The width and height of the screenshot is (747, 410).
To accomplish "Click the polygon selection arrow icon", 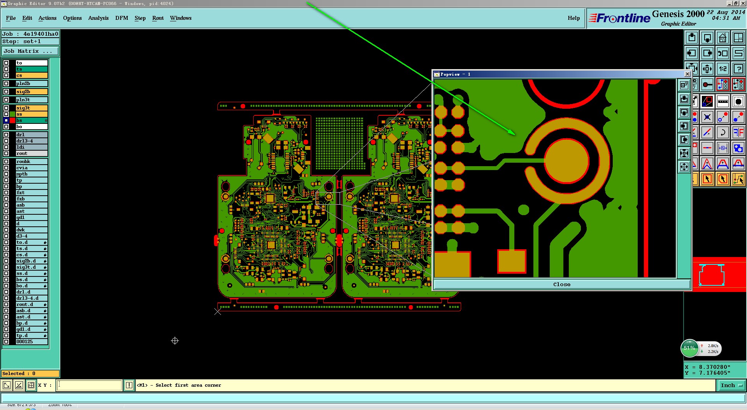I will pyautogui.click(x=723, y=179).
